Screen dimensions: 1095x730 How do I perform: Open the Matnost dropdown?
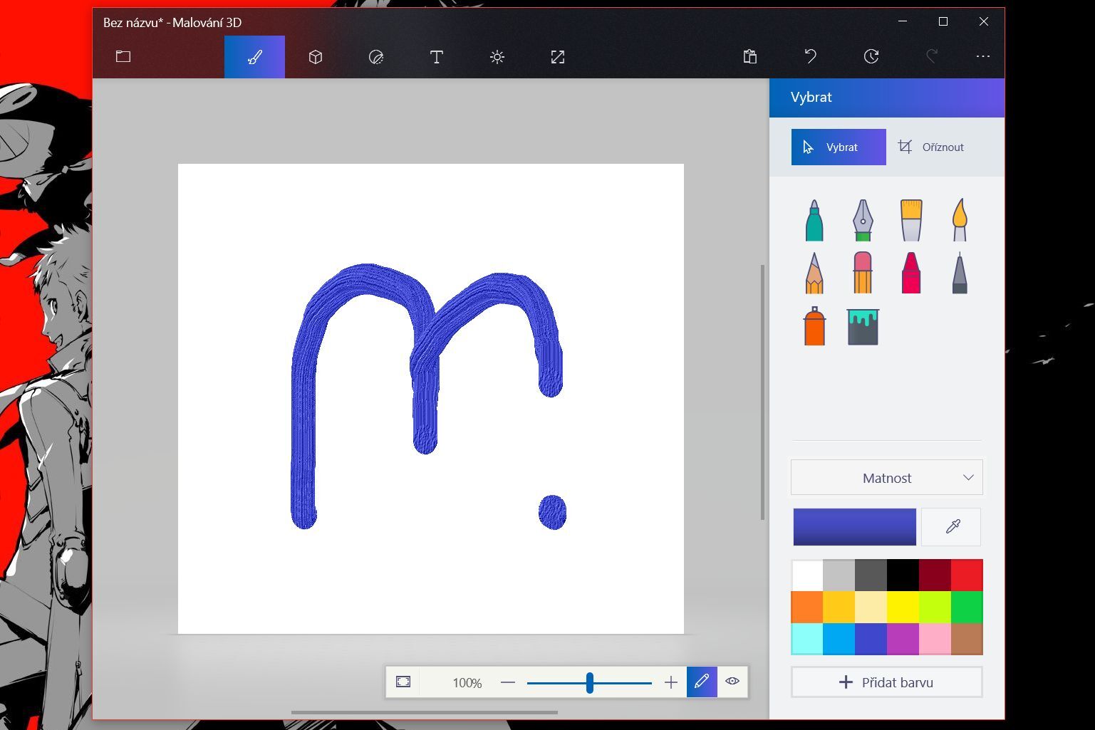coord(886,477)
